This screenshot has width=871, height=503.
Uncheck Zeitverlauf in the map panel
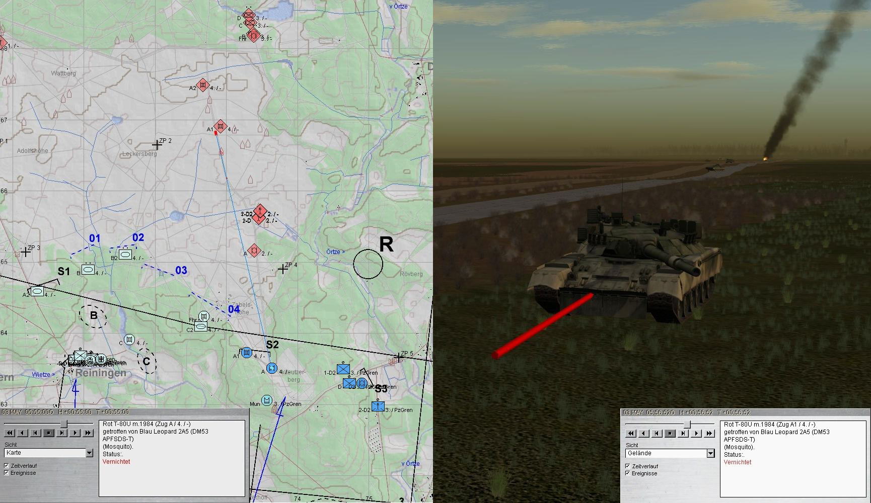click(x=7, y=466)
